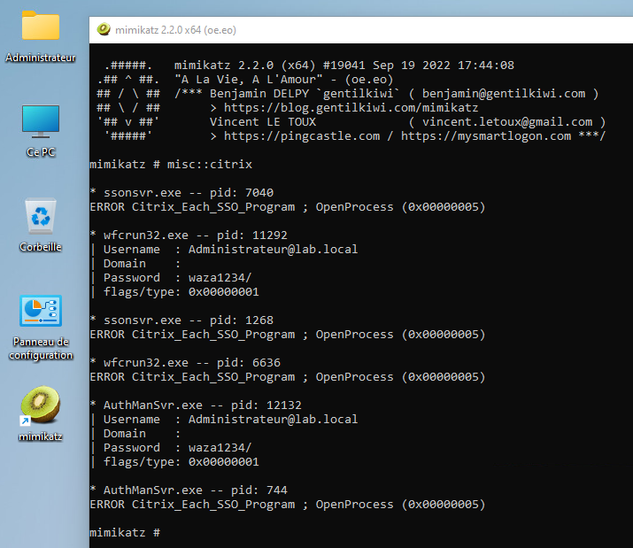Click the https://pingcastle.com URL text
This screenshot has height=548, width=633.
tap(302, 136)
